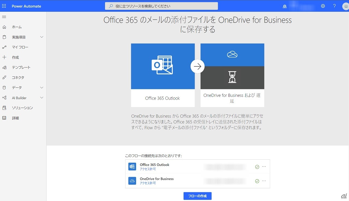Click the OneDrive icon in connections list
The height and width of the screenshot is (201, 349).
coord(132,181)
